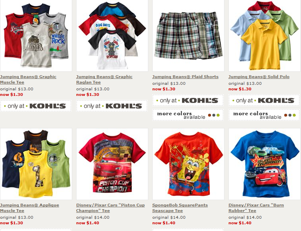Open the Applique Muscle Tee image
Screen dimensions: 301x231
pos(36,164)
